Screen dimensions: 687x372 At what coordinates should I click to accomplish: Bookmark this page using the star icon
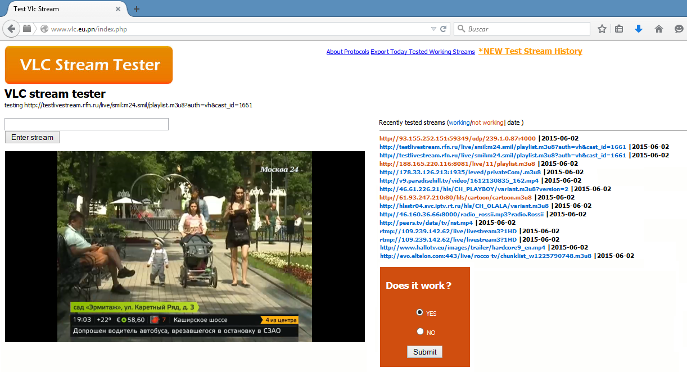(x=602, y=29)
